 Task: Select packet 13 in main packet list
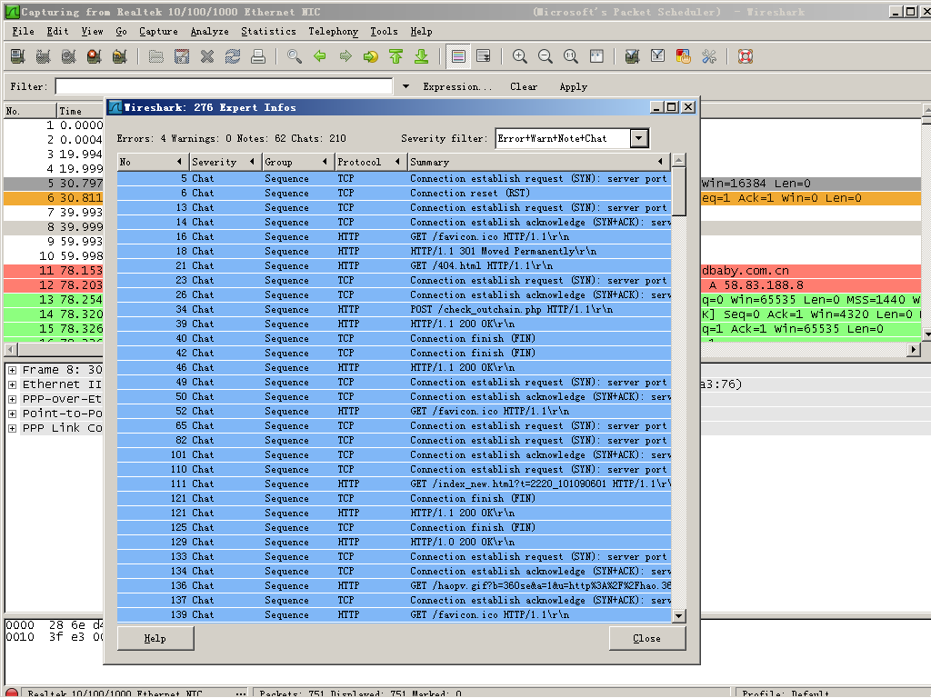(54, 300)
